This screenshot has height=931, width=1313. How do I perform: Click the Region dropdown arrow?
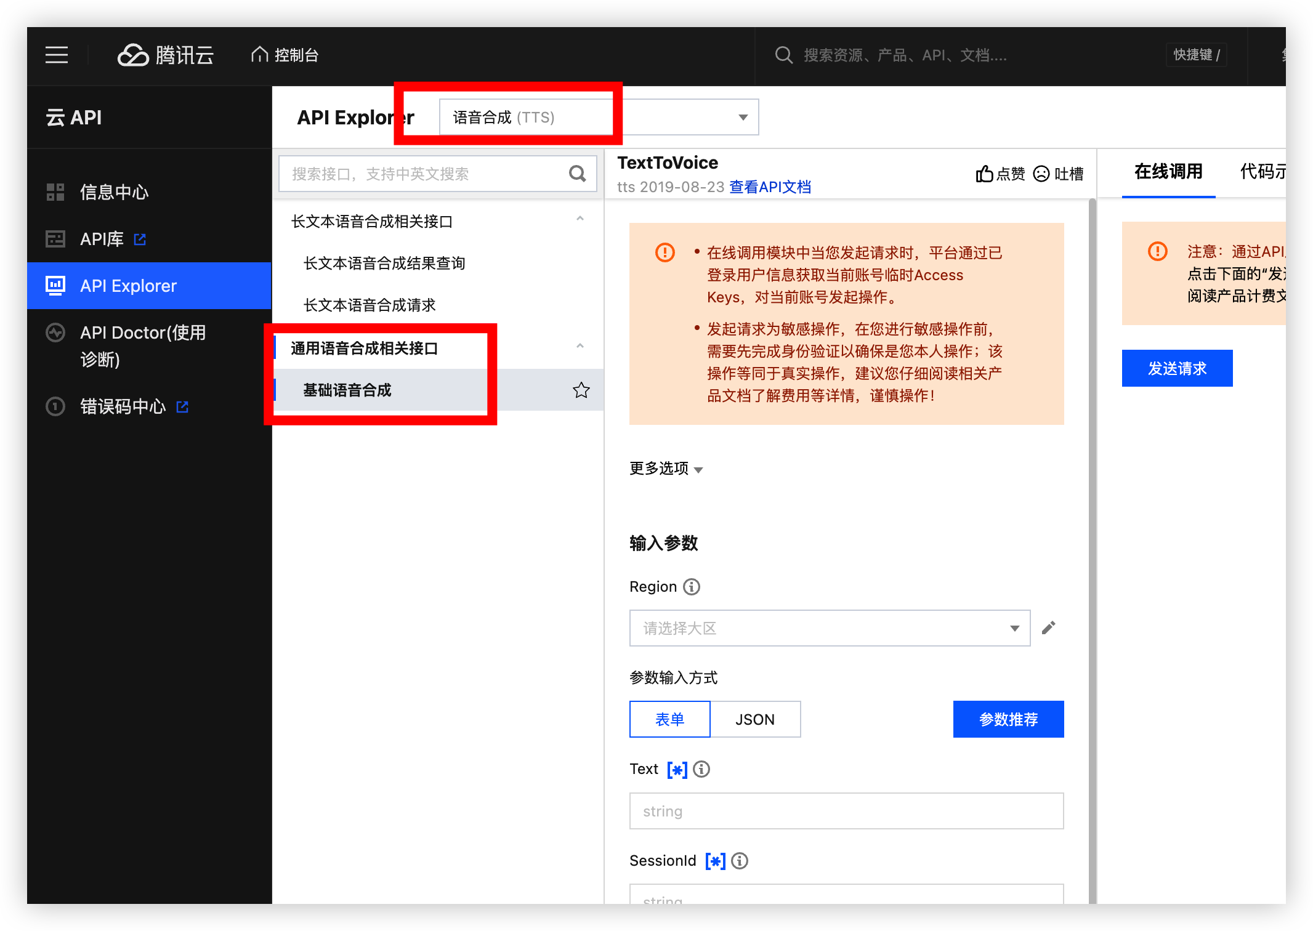pyautogui.click(x=1014, y=628)
